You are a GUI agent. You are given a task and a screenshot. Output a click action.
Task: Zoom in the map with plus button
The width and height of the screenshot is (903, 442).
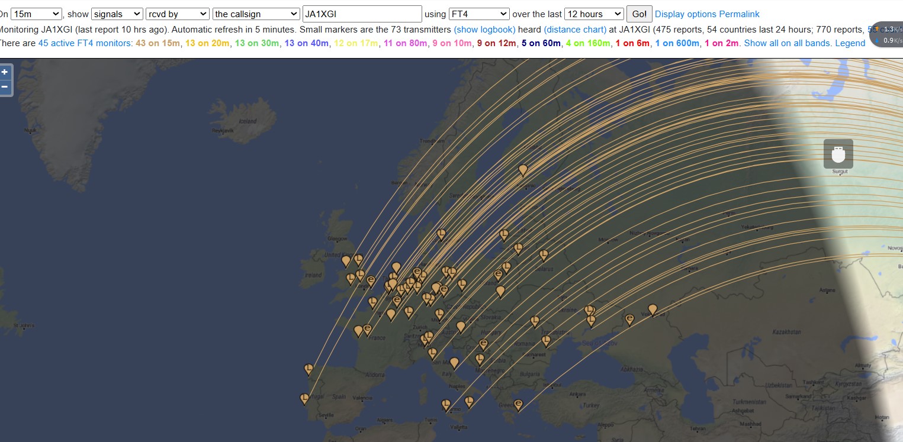pyautogui.click(x=5, y=72)
